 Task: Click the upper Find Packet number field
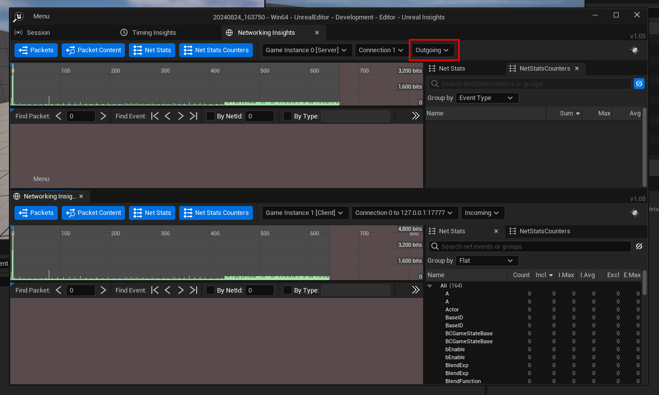[x=81, y=116]
